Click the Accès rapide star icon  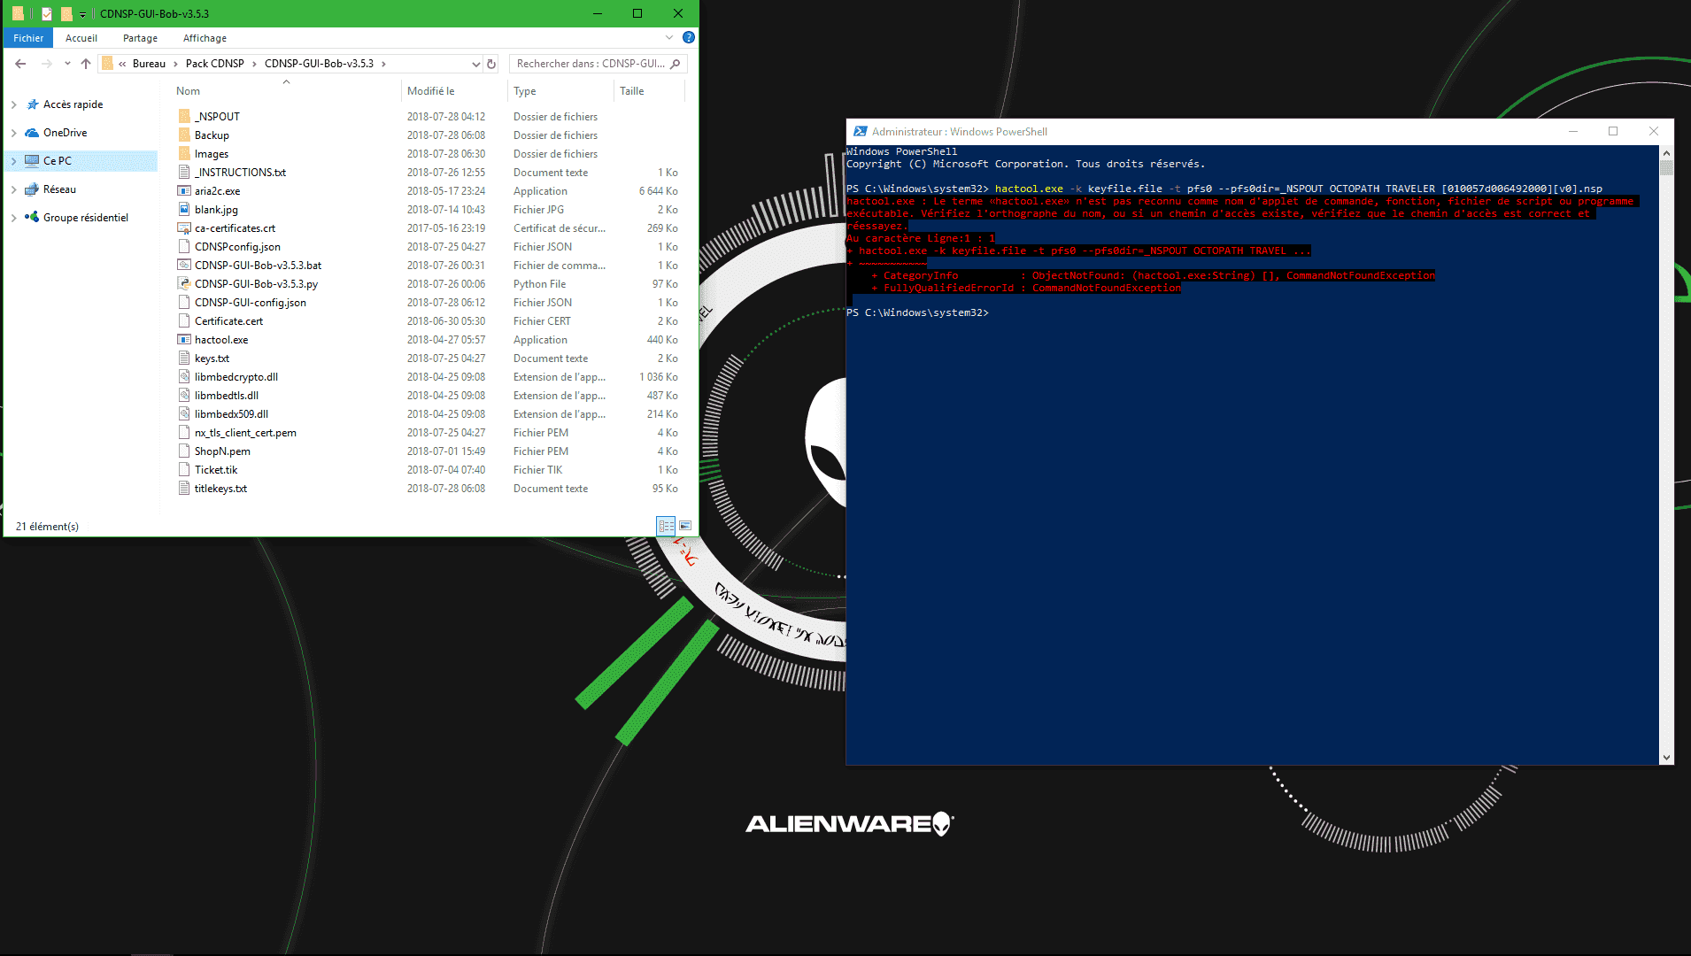tap(33, 104)
